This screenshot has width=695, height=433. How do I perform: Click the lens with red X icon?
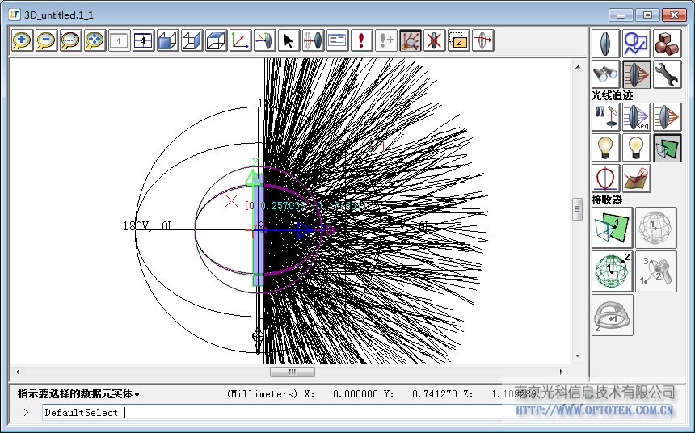[x=434, y=40]
